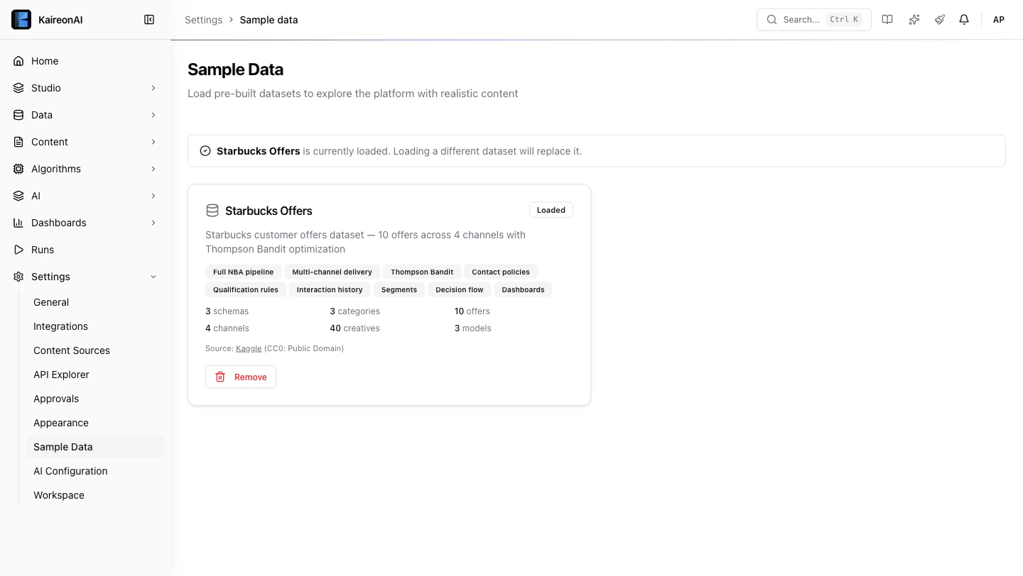Select the Runs play icon in the sidebar
This screenshot has width=1023, height=576.
pyautogui.click(x=18, y=249)
